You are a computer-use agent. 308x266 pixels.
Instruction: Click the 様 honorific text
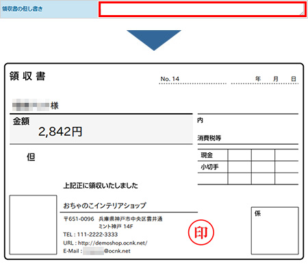pyautogui.click(x=55, y=106)
